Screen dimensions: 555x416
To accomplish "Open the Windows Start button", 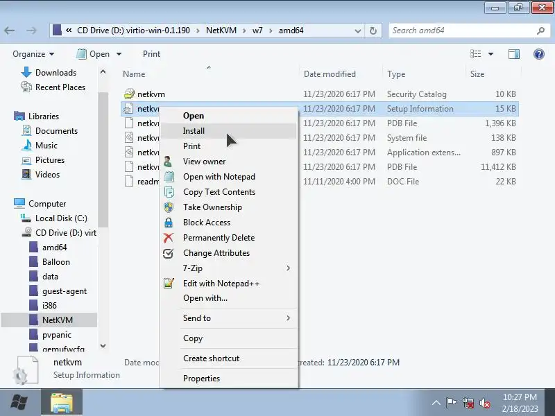I will pos(19,403).
